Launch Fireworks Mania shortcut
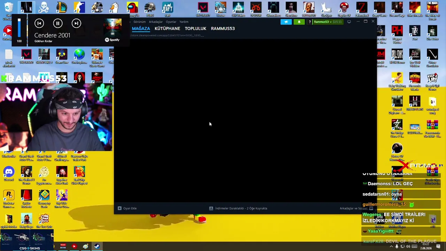Screen dimensions: 446x251 (x=415, y=82)
